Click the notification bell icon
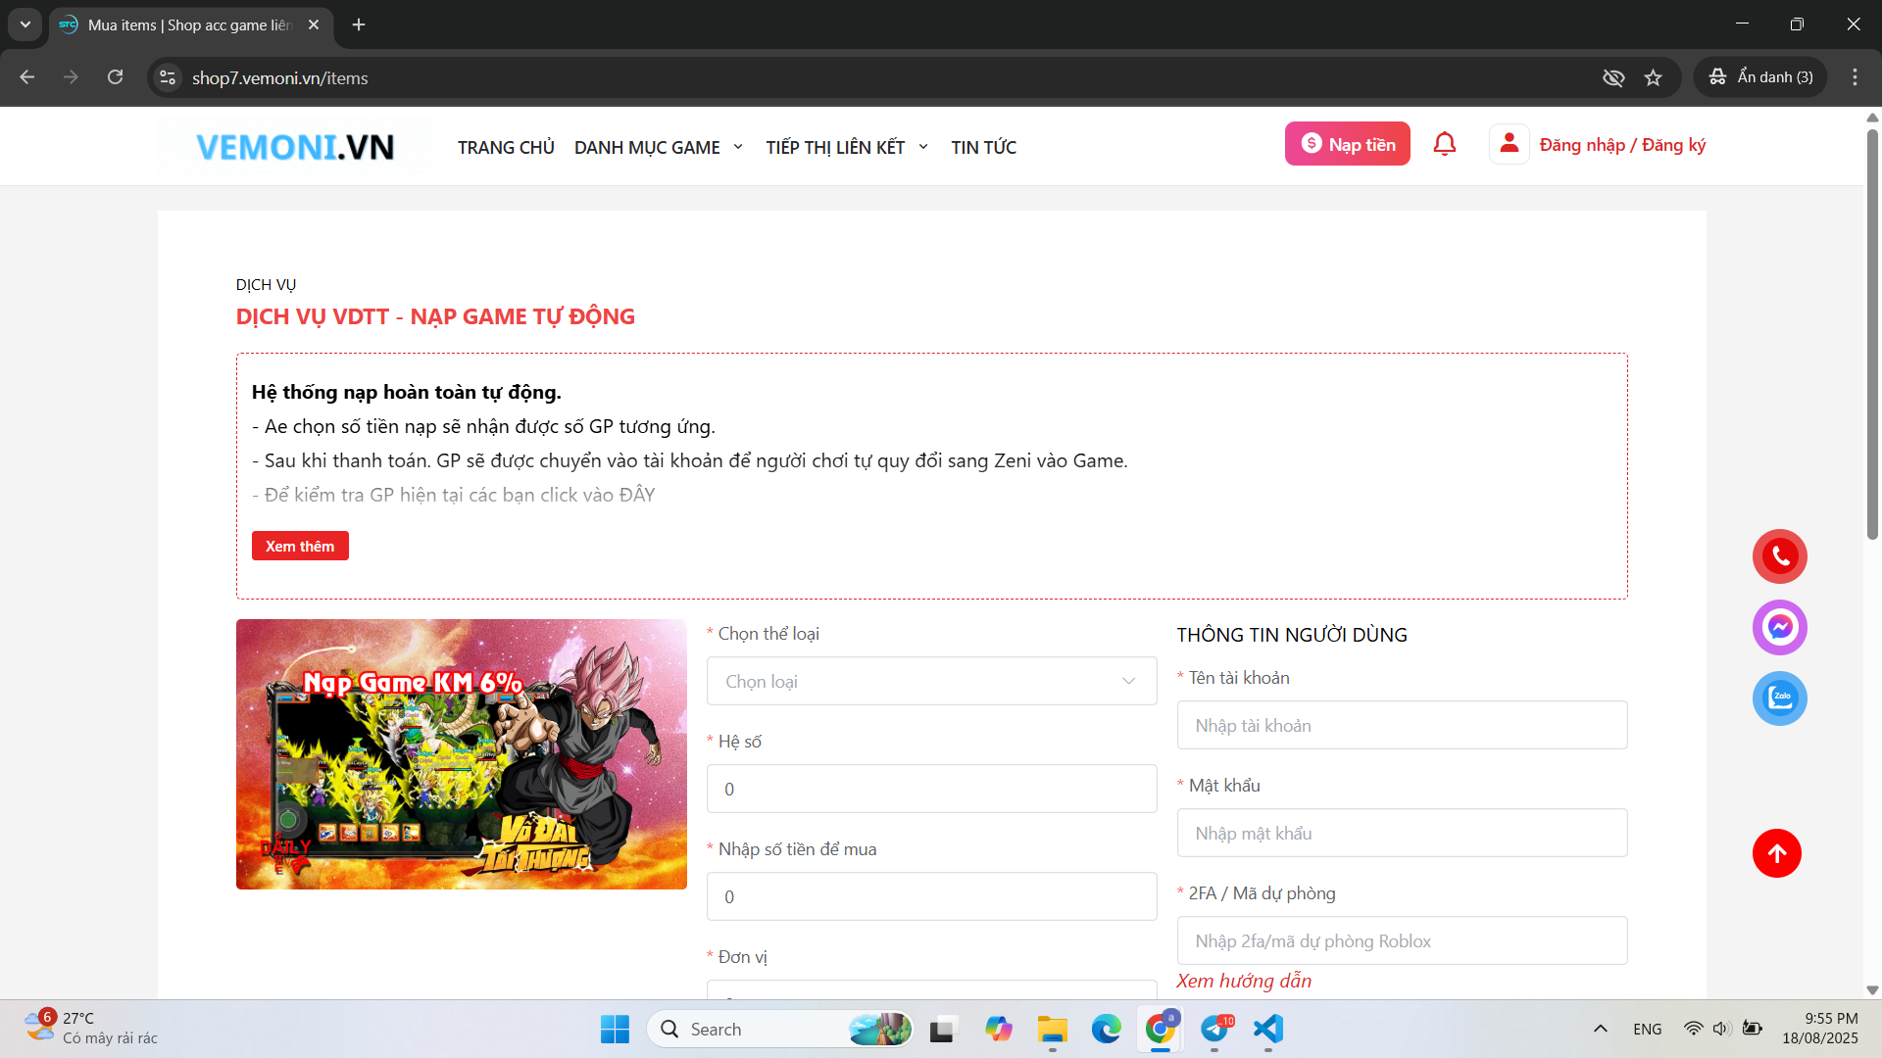 click(x=1444, y=144)
